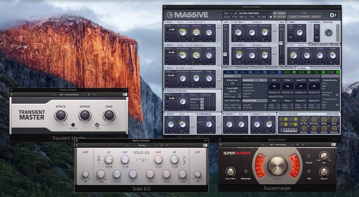This screenshot has height=197, width=359.
Task: Toggle the Sidechain switch in Supercharger
Action: [x=246, y=172]
